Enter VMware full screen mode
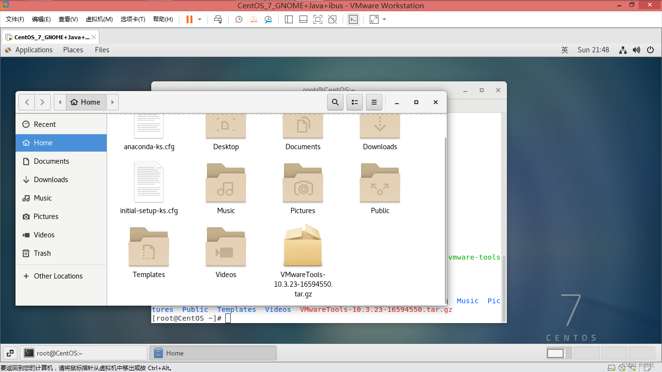The height and width of the screenshot is (372, 662). coord(318,19)
